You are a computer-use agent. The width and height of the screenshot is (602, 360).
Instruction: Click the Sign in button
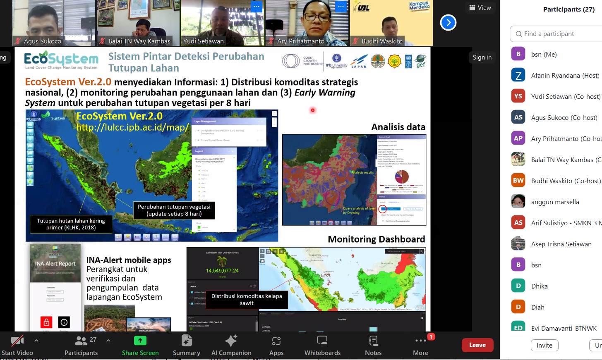point(482,57)
